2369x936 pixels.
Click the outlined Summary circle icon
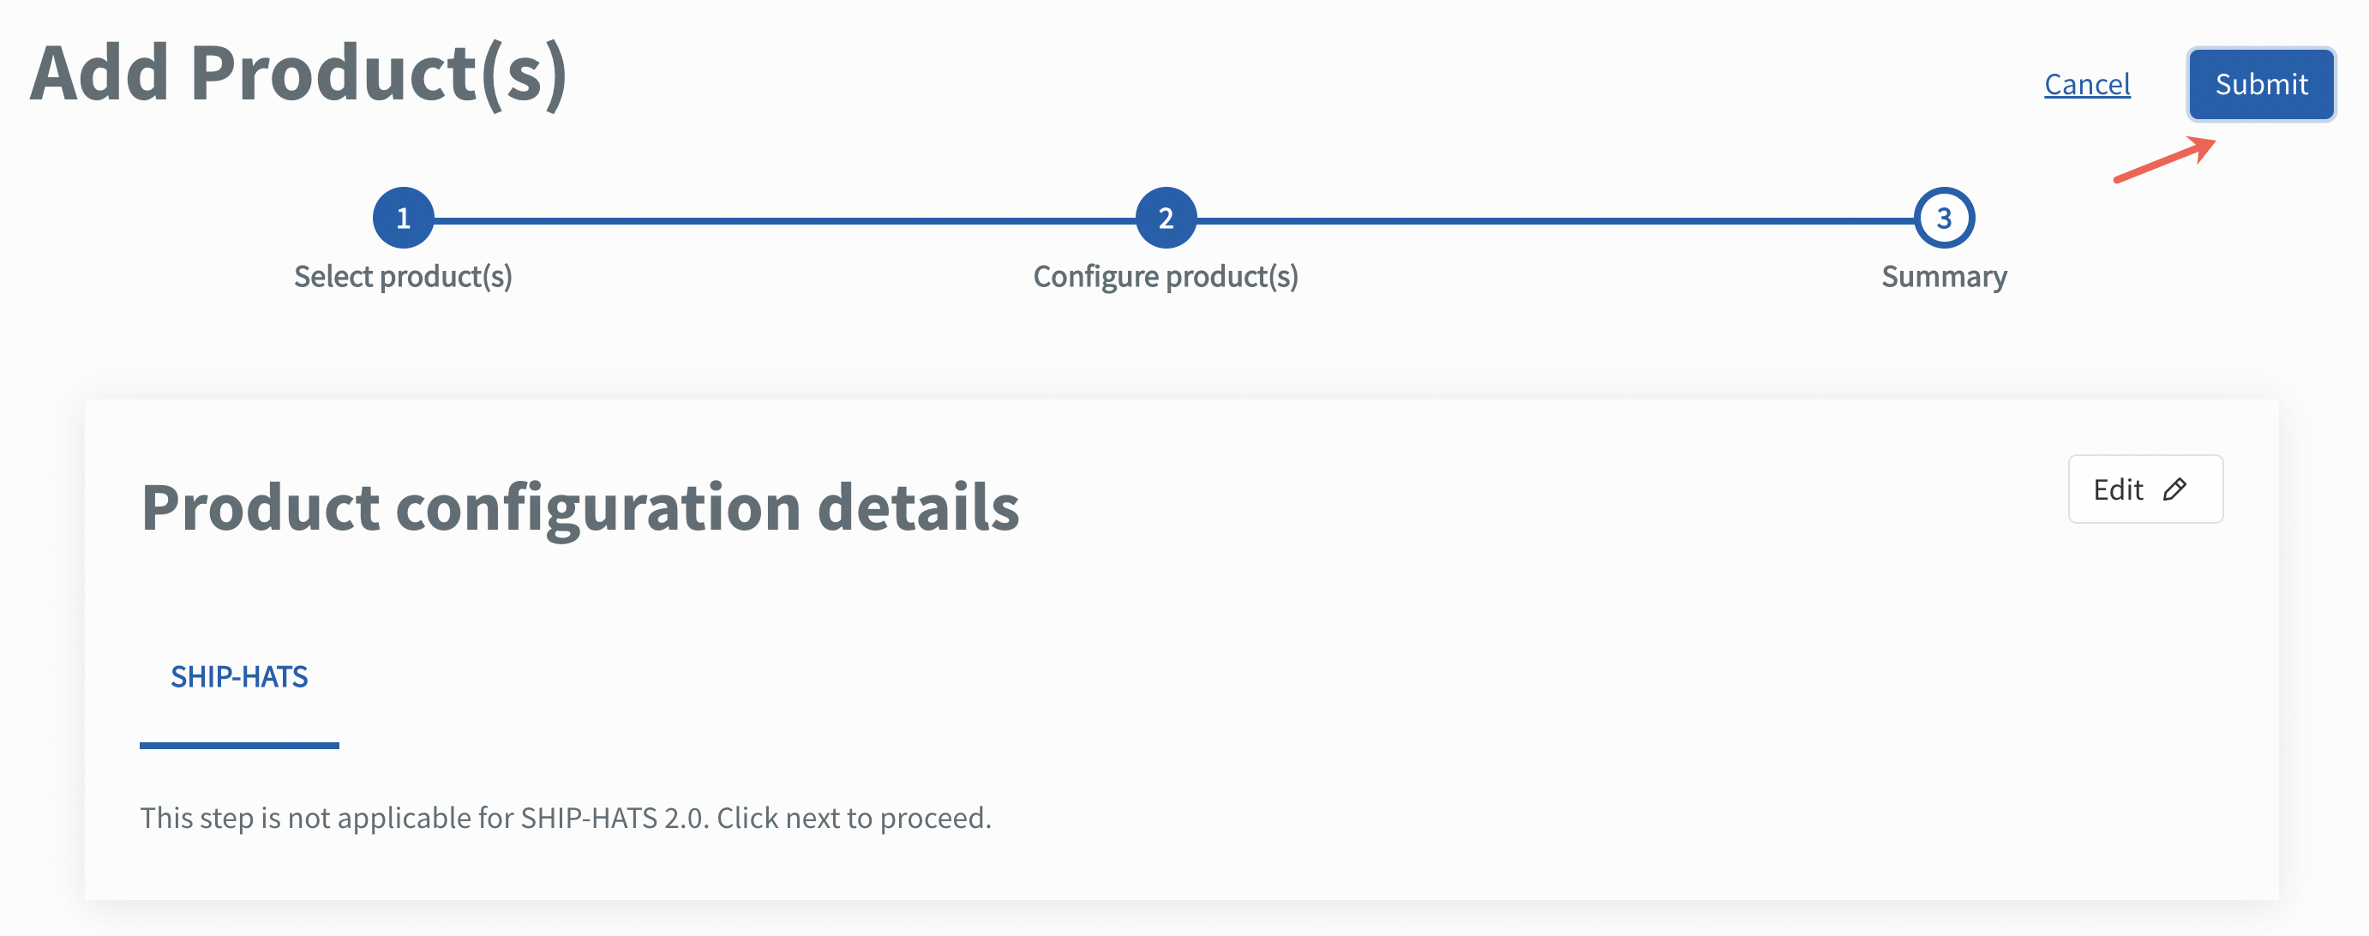pyautogui.click(x=1942, y=218)
